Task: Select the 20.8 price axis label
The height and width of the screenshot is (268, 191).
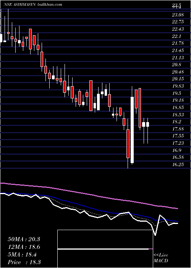Action: (x=176, y=65)
